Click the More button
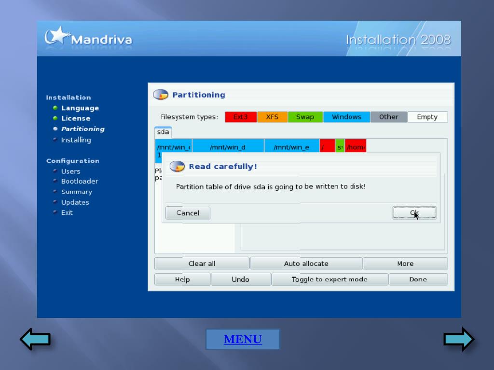 point(405,264)
